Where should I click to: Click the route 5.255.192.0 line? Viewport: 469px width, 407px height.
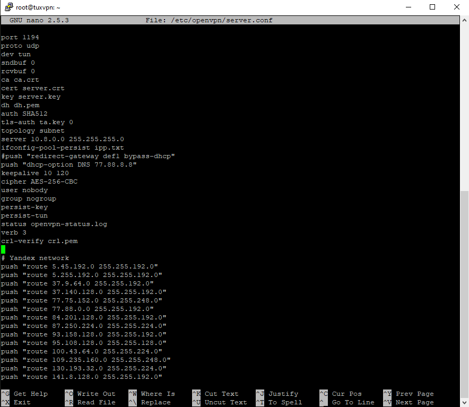[81, 275]
